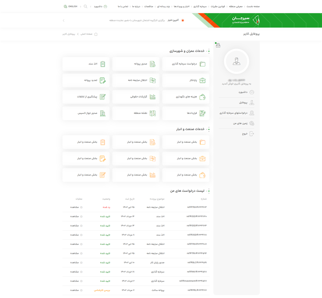The width and height of the screenshot is (322, 298).
Task: Click the ۸ مرداد ۱۴۰۲ date cell
Action: 128,235
